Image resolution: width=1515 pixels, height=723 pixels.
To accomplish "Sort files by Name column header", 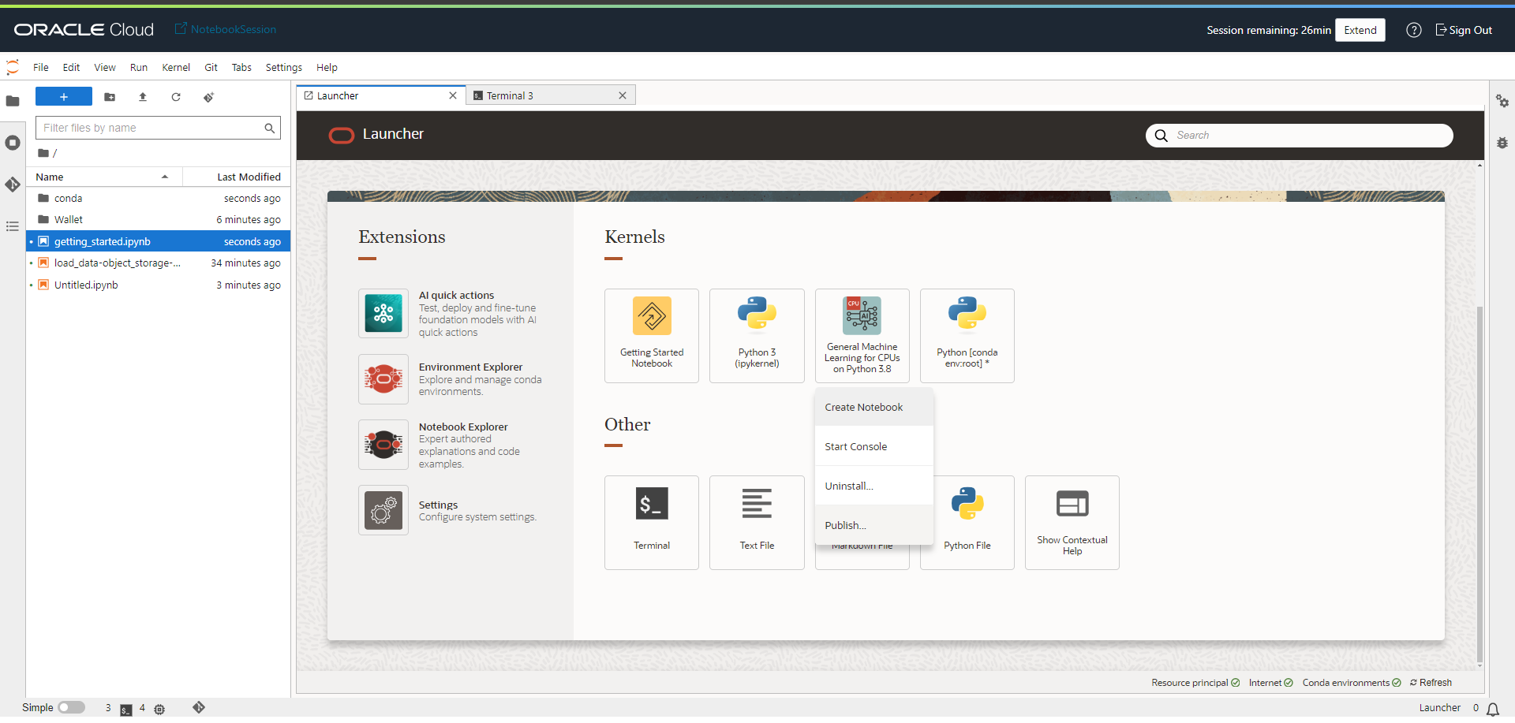I will [104, 177].
